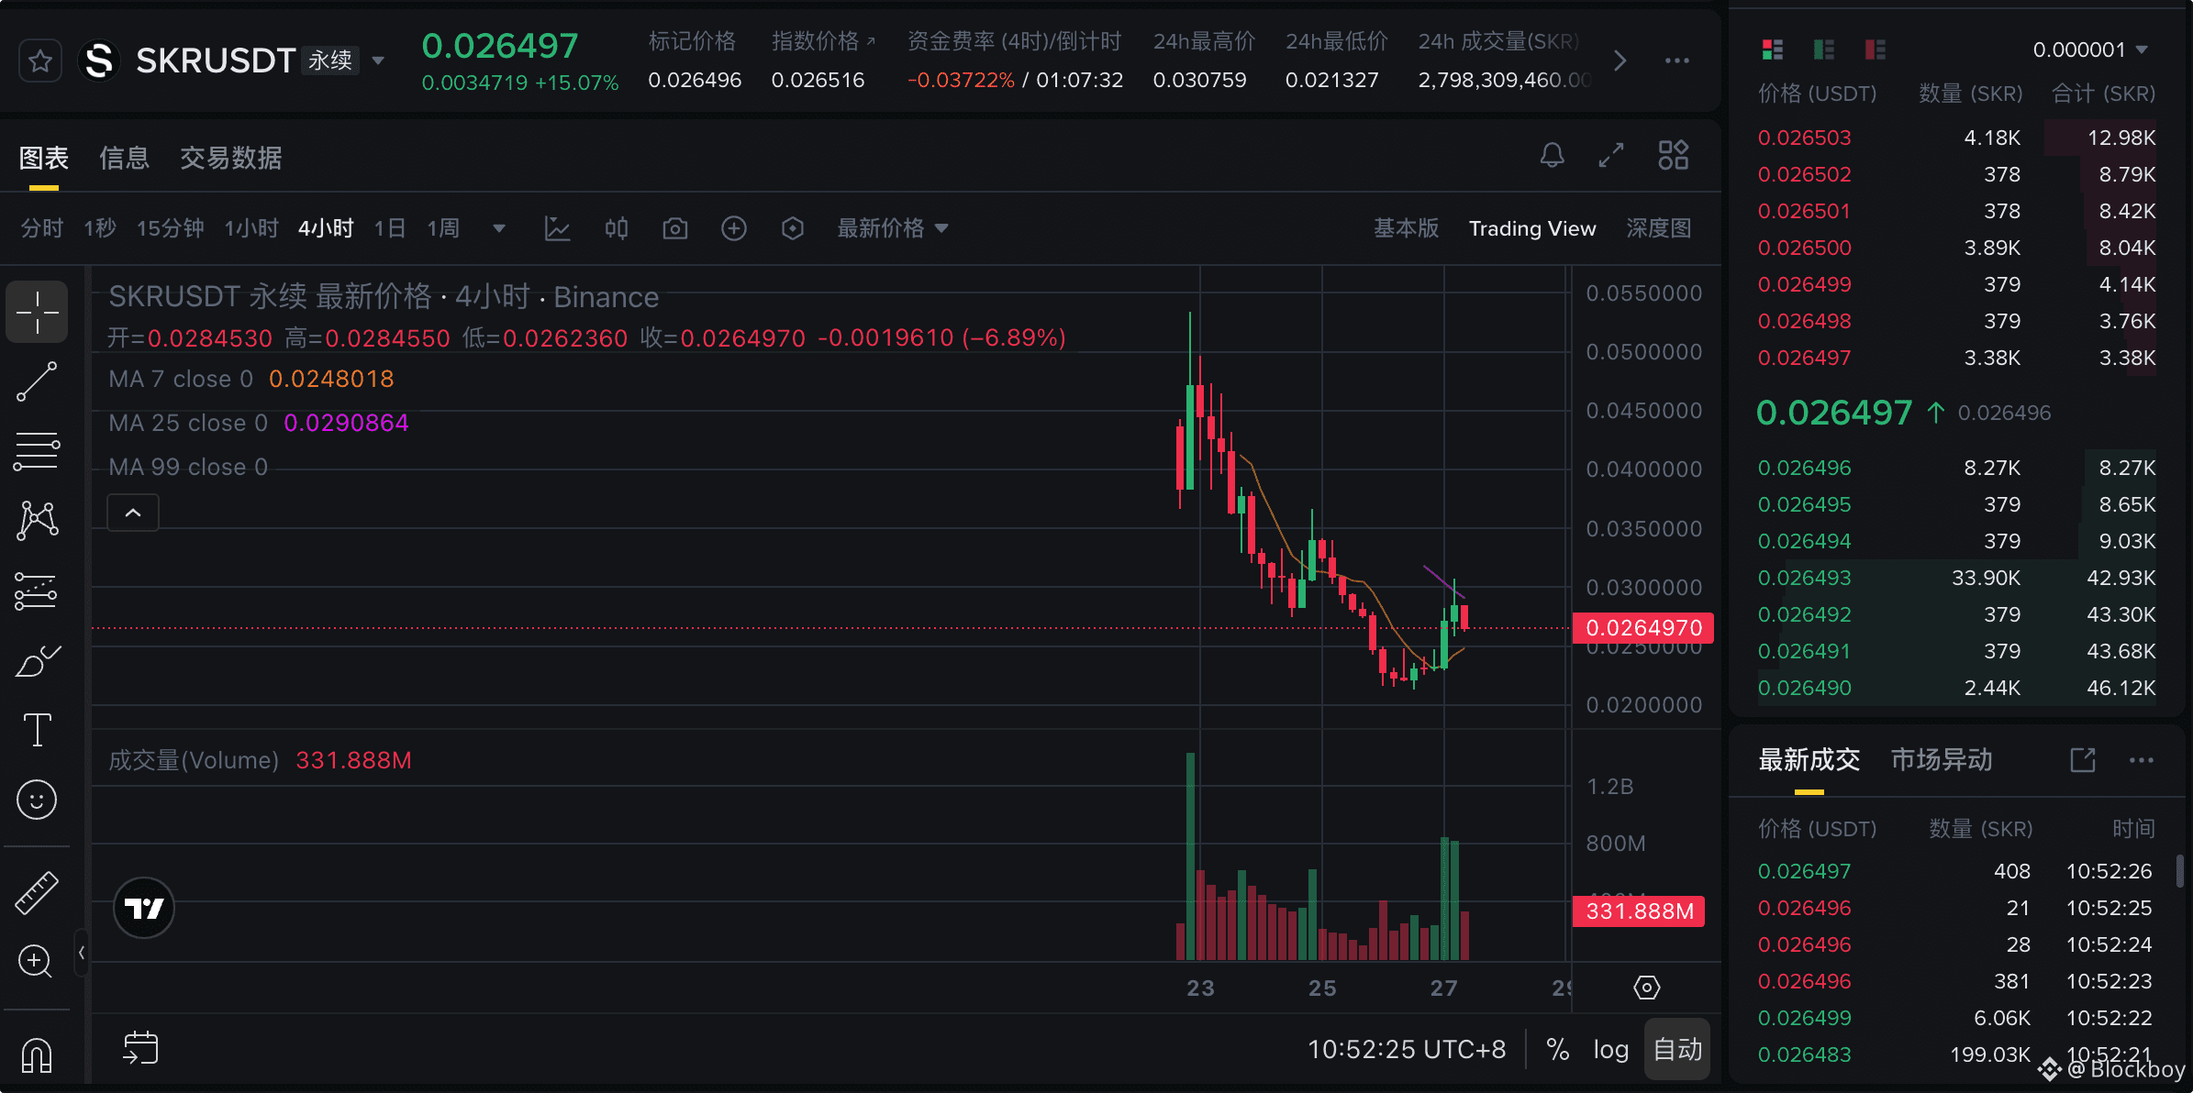
Task: Switch to the 交易数据 tab
Action: click(x=230, y=158)
